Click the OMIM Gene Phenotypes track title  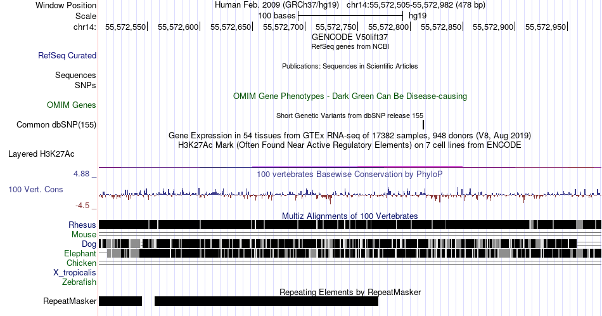pyautogui.click(x=350, y=96)
